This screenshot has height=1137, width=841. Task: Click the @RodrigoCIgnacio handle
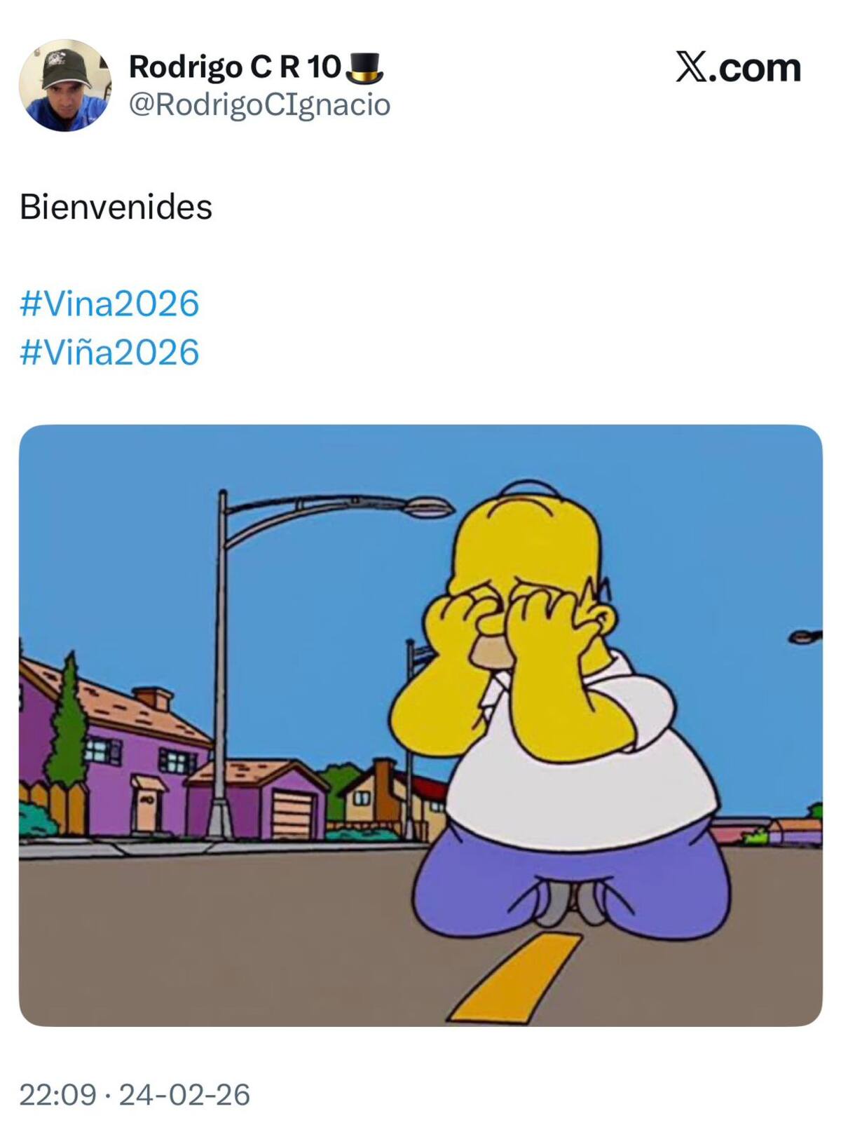(x=259, y=105)
